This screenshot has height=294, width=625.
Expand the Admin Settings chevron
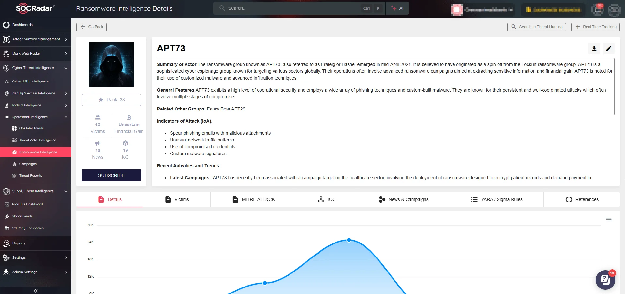pyautogui.click(x=66, y=272)
